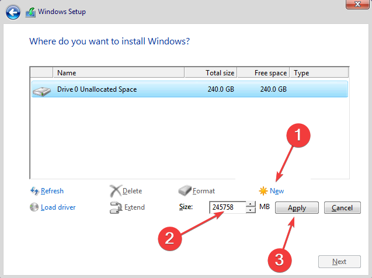Decrease size with the down spinner arrow

(x=251, y=210)
